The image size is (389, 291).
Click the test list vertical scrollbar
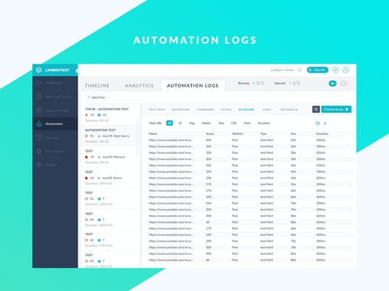click(x=137, y=137)
